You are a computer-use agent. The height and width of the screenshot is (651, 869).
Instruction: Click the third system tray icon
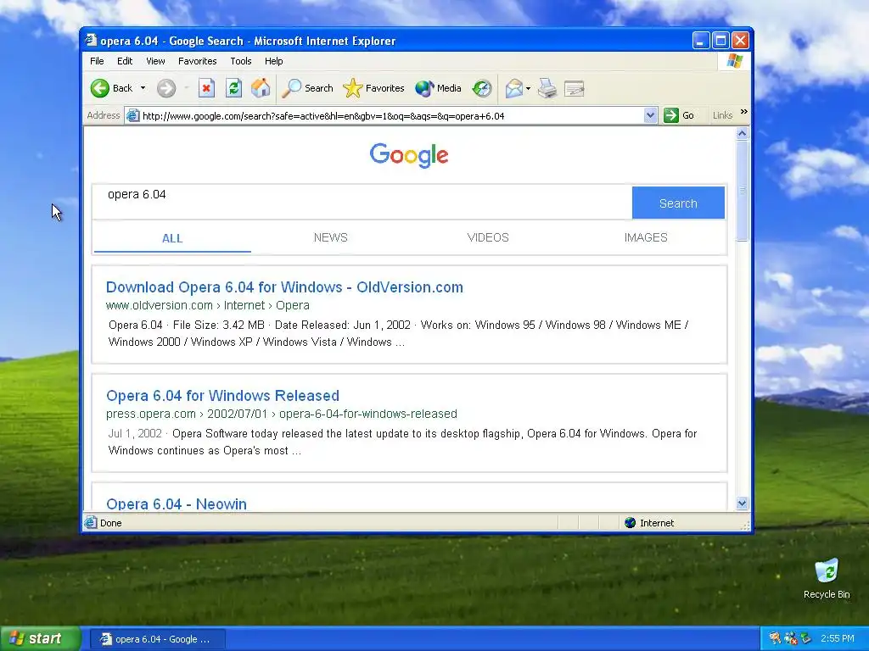click(x=805, y=638)
